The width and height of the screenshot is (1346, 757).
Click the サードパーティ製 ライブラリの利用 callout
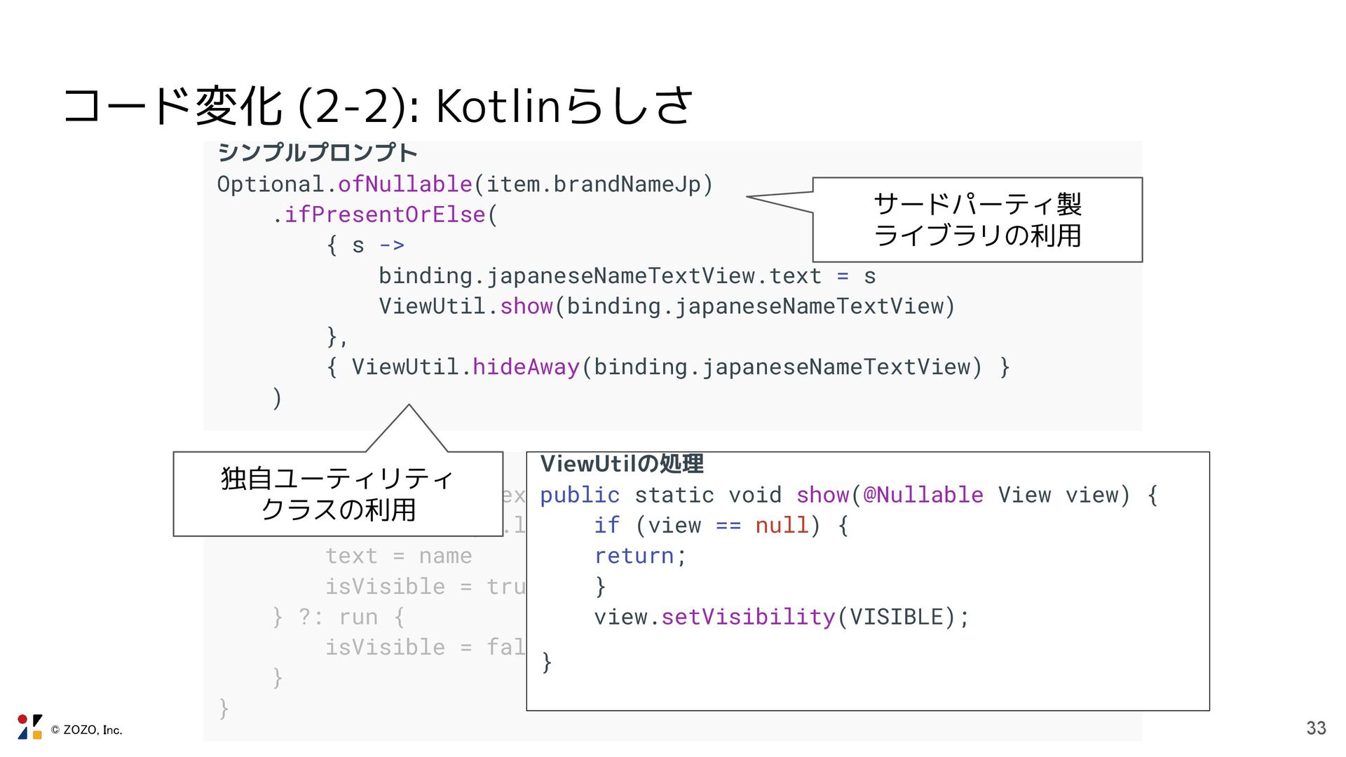[x=977, y=220]
